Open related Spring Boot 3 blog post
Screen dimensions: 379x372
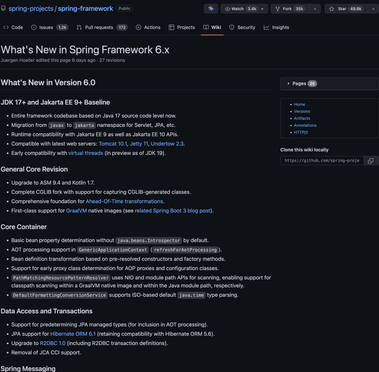click(173, 211)
